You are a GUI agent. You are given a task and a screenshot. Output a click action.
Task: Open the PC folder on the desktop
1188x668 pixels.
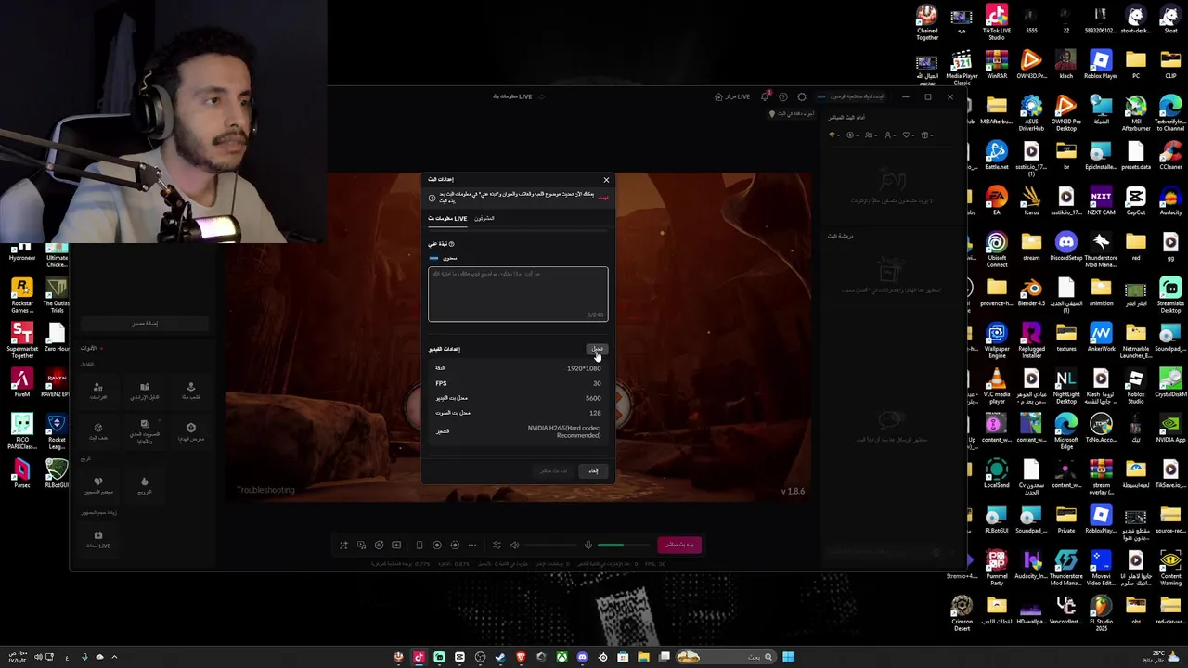pos(1136,65)
